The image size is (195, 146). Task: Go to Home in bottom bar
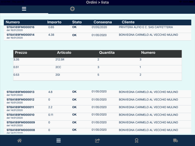(19, 140)
